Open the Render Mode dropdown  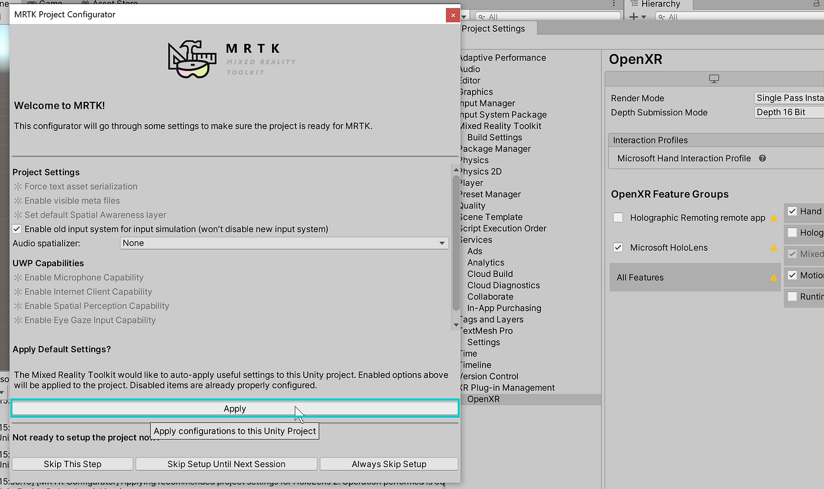(x=789, y=98)
